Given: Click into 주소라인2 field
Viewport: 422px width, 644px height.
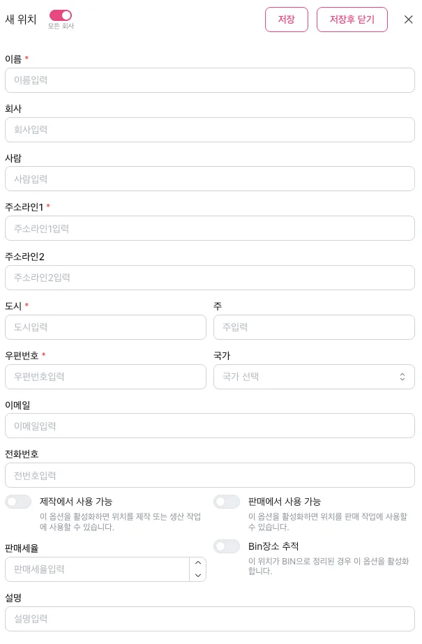Looking at the screenshot, I should coord(210,278).
